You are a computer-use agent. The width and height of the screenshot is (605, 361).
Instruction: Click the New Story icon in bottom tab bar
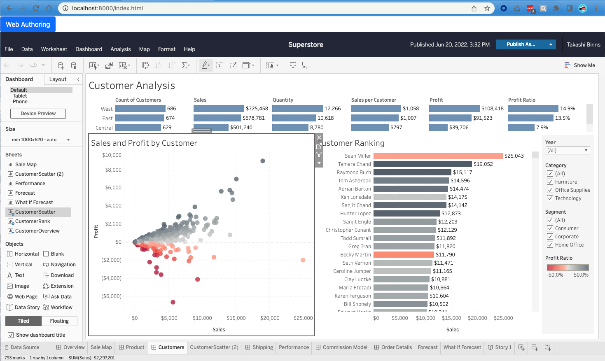pyautogui.click(x=548, y=347)
